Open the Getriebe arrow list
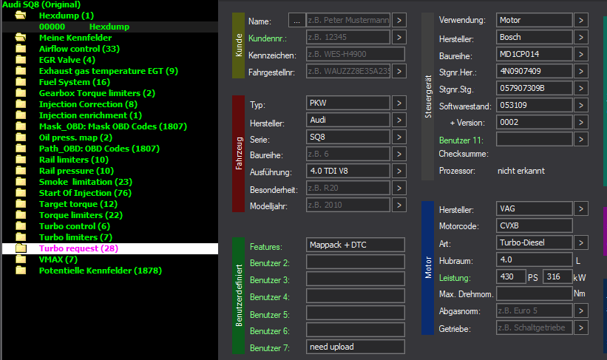The height and width of the screenshot is (360, 607). [580, 328]
